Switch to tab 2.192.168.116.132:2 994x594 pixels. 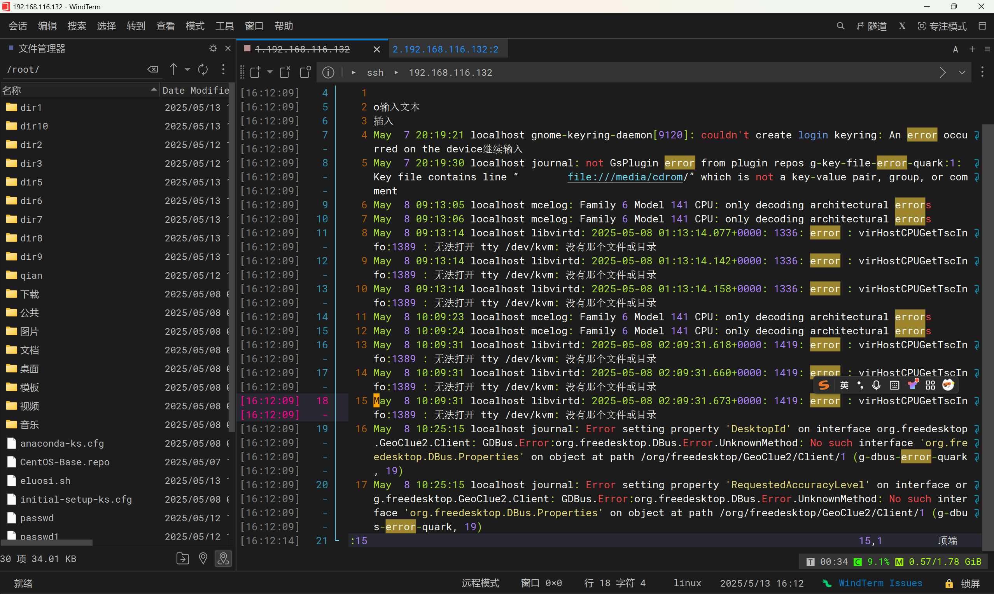pyautogui.click(x=445, y=49)
